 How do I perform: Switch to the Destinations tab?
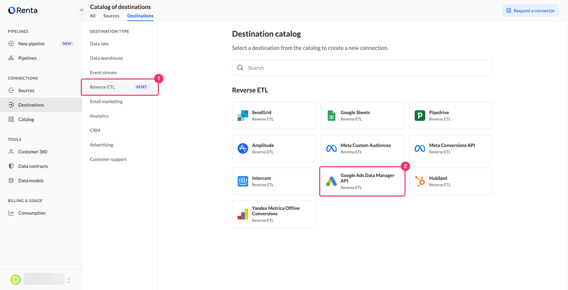[x=140, y=16]
